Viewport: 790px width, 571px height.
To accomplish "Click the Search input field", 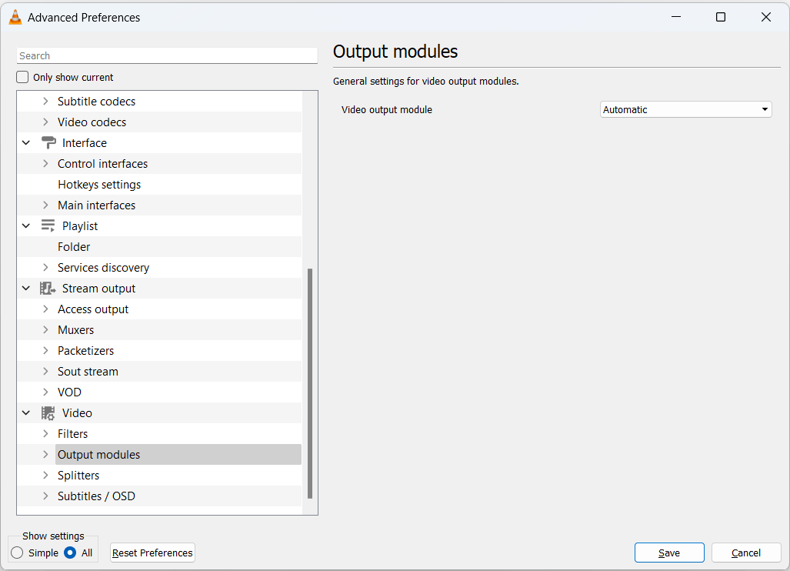I will pos(166,55).
